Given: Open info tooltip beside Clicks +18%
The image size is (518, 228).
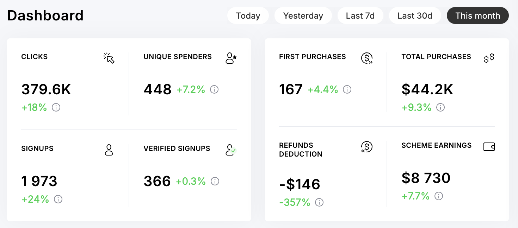Looking at the screenshot, I should click(56, 107).
